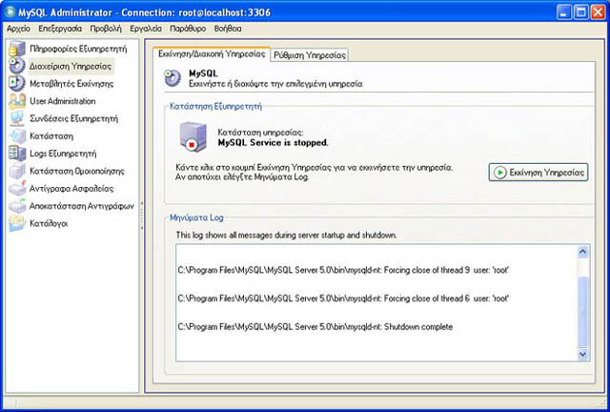This screenshot has width=610, height=412.
Task: Click the Αποκατάσταση Αντιγράφων restore icon
Action: pos(17,206)
